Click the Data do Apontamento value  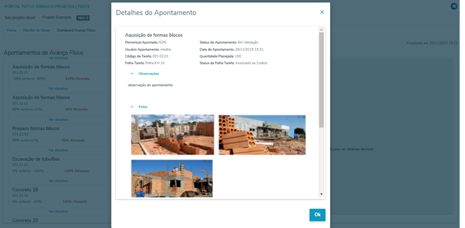click(x=249, y=49)
